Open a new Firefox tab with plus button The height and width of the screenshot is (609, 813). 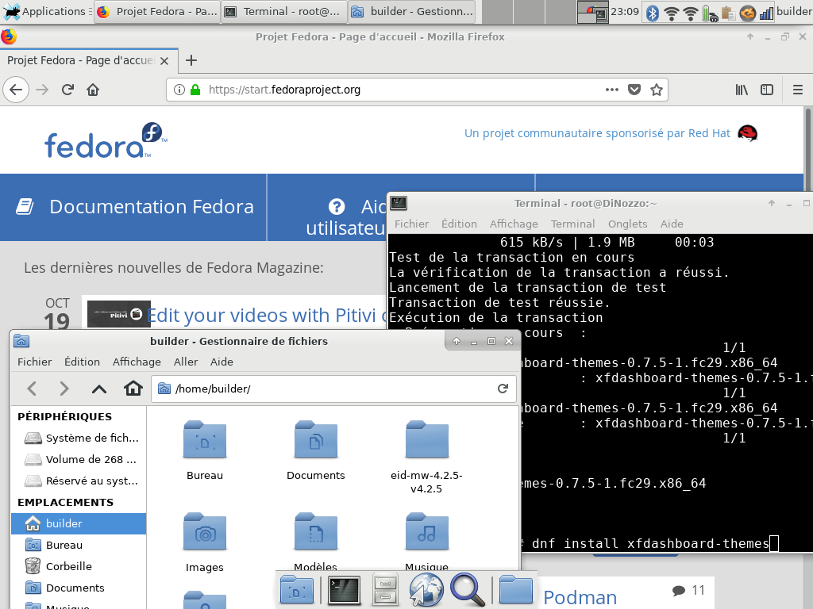coord(191,60)
